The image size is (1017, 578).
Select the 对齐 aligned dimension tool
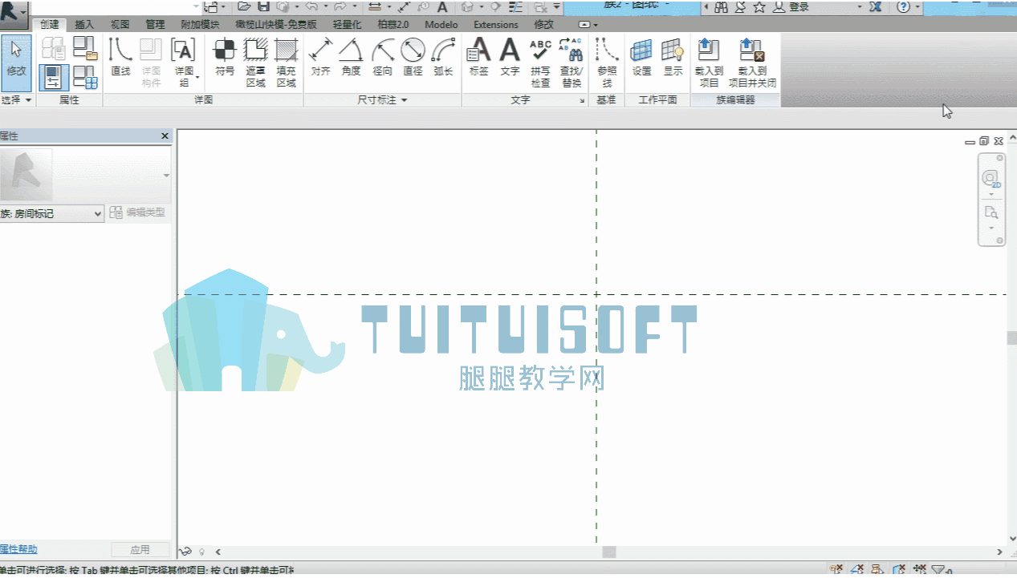pyautogui.click(x=320, y=58)
